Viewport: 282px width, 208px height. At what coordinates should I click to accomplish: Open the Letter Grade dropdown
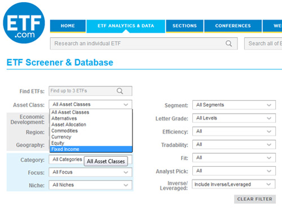pyautogui.click(x=234, y=118)
